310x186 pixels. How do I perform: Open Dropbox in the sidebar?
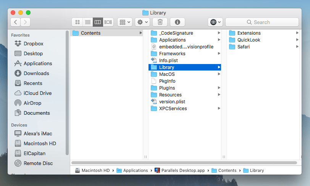pyautogui.click(x=29, y=43)
